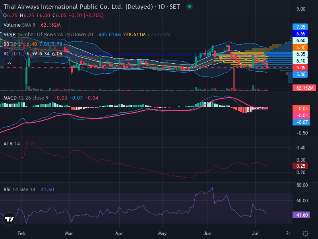Open chart settings gear icon
This screenshot has height=239, width=318.
pos(305,233)
